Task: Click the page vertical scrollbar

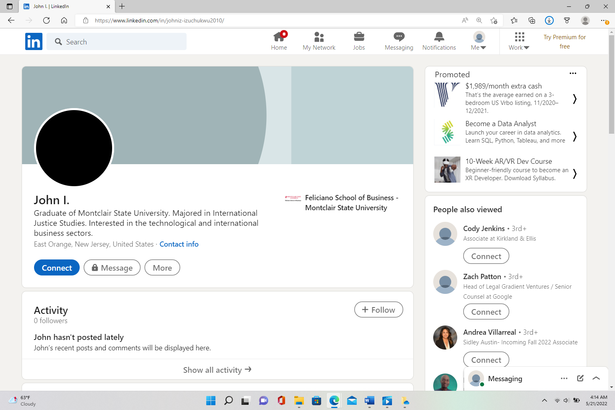Action: [x=611, y=85]
